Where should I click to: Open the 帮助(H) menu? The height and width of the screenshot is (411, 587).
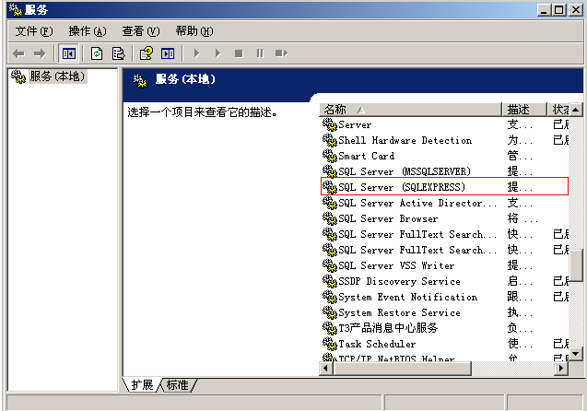(x=194, y=31)
